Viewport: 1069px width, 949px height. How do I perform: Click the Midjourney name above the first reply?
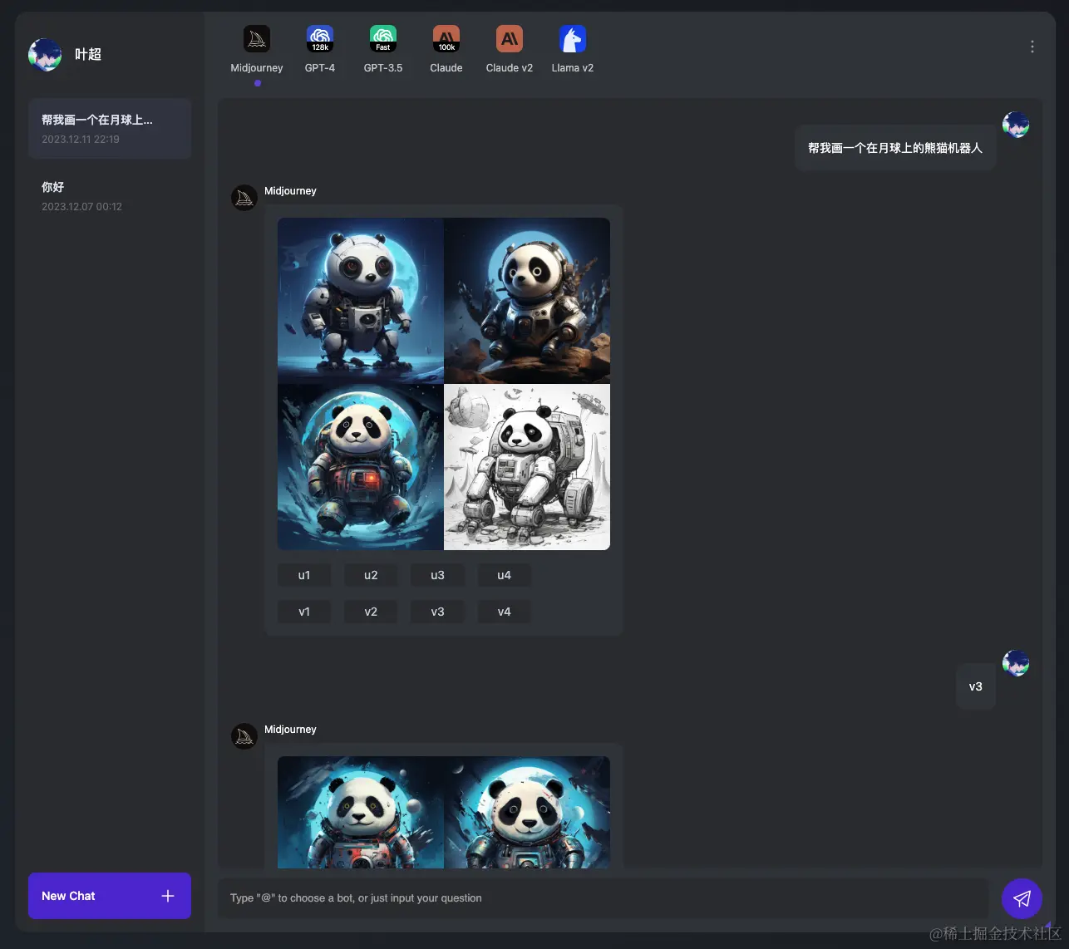(290, 190)
